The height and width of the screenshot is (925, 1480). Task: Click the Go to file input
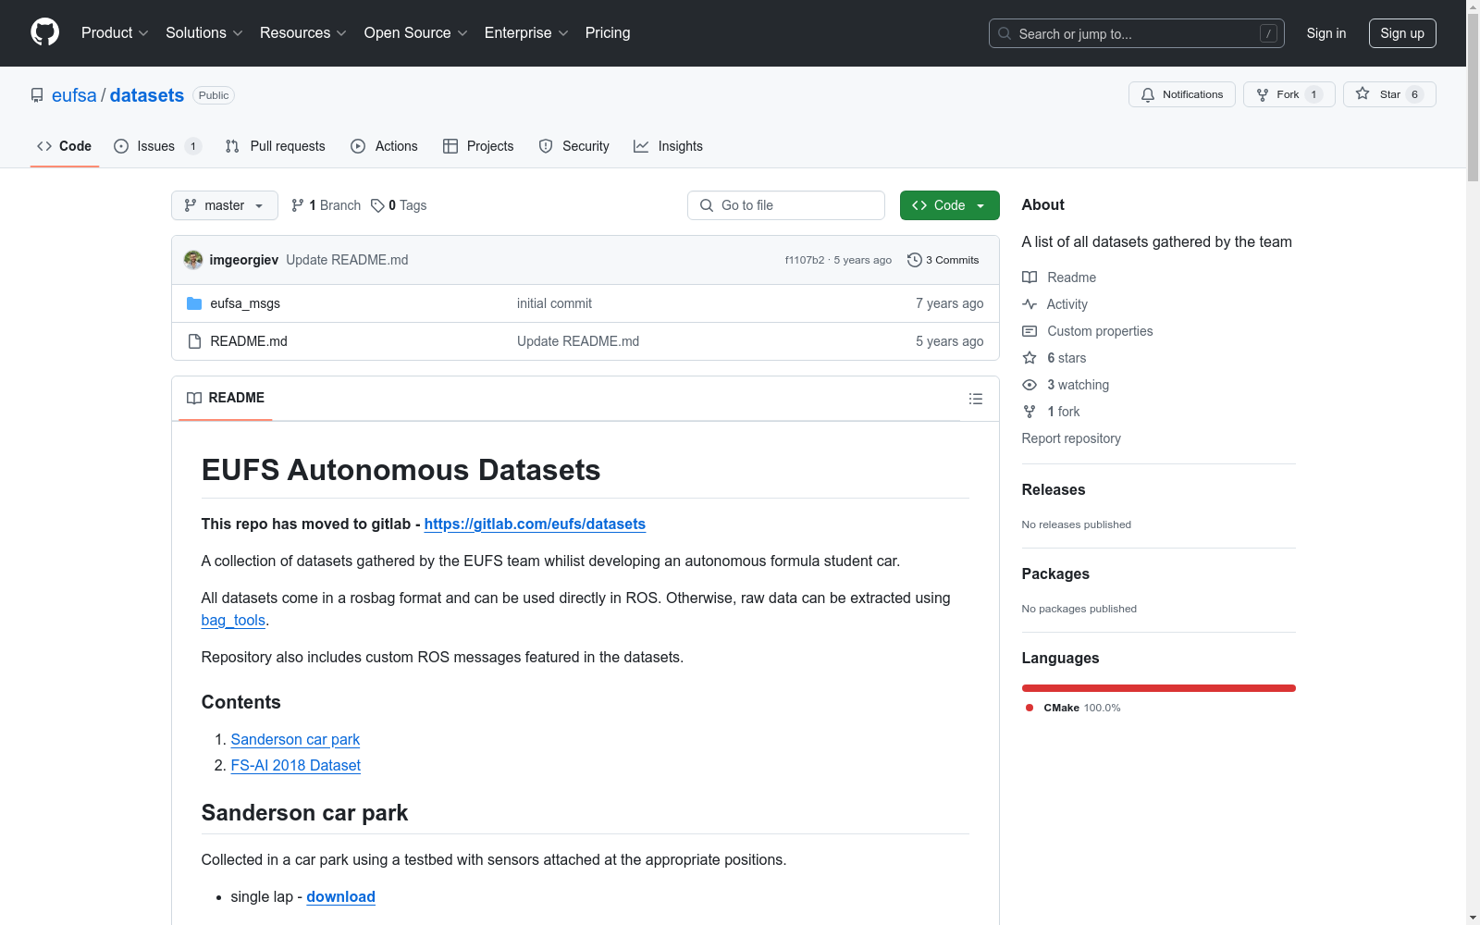[786, 205]
